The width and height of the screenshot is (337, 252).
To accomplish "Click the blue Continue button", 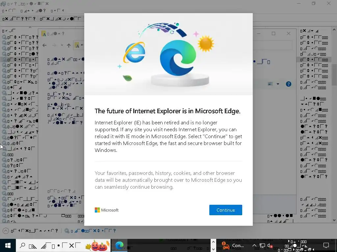I will (x=226, y=210).
